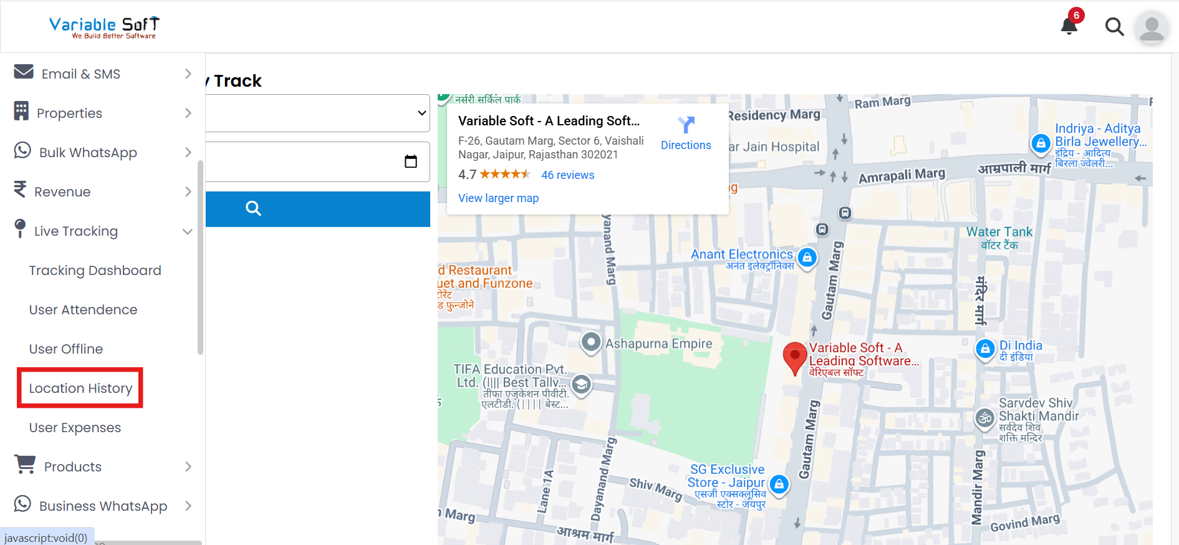Expand the Bulk WhatsApp menu chevron
1179x545 pixels.
(188, 152)
